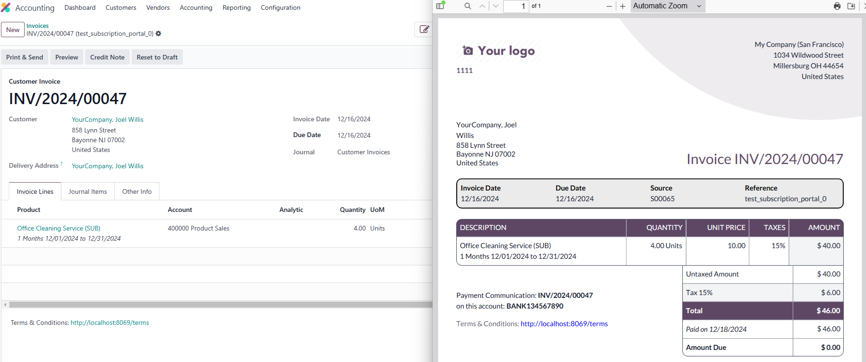
Task: Switch to the Invoice Lines tab
Action: (x=35, y=191)
